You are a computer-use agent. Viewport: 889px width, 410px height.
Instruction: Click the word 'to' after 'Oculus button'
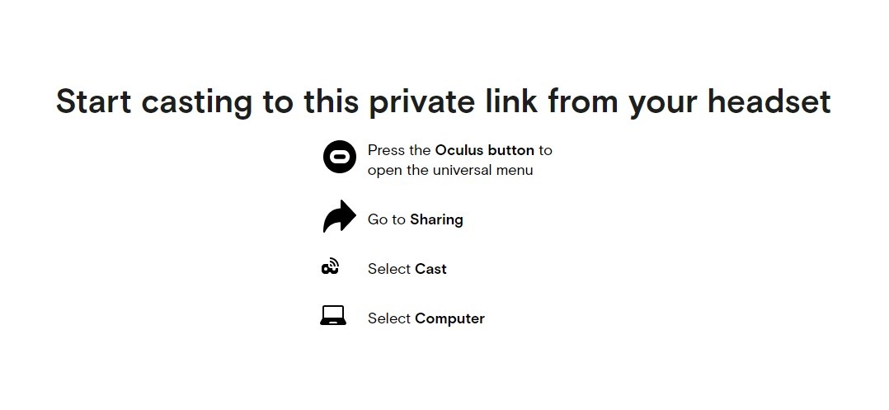pos(545,150)
